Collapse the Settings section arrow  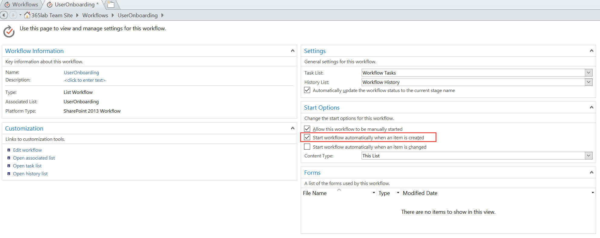[x=591, y=51]
